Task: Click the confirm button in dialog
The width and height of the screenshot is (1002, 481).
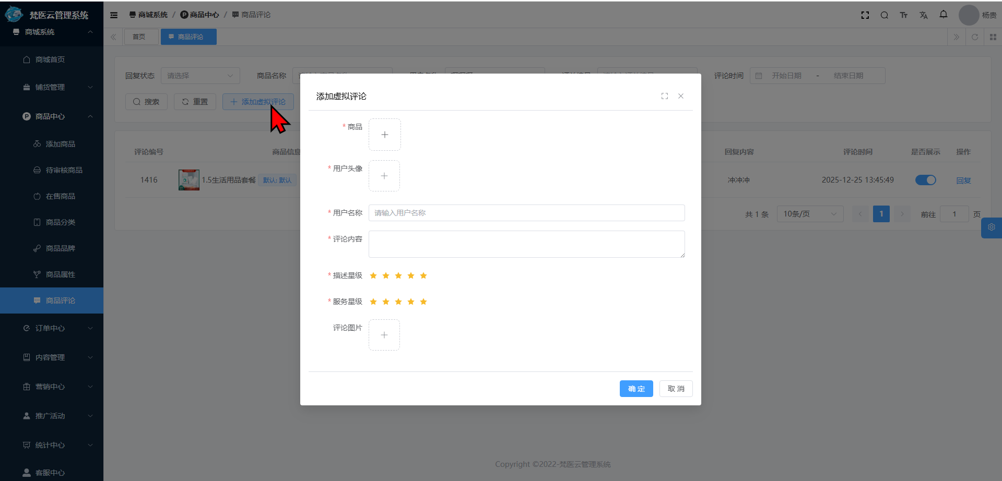Action: (635, 389)
